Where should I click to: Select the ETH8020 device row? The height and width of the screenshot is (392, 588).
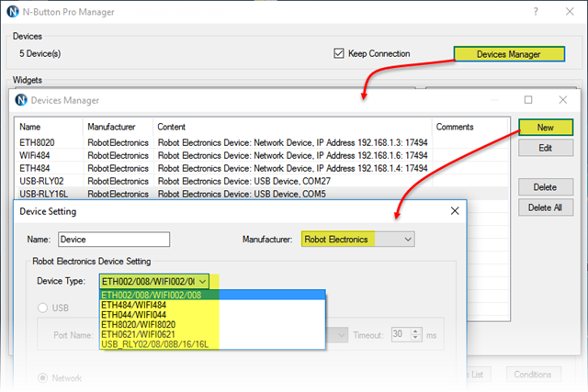(261, 143)
